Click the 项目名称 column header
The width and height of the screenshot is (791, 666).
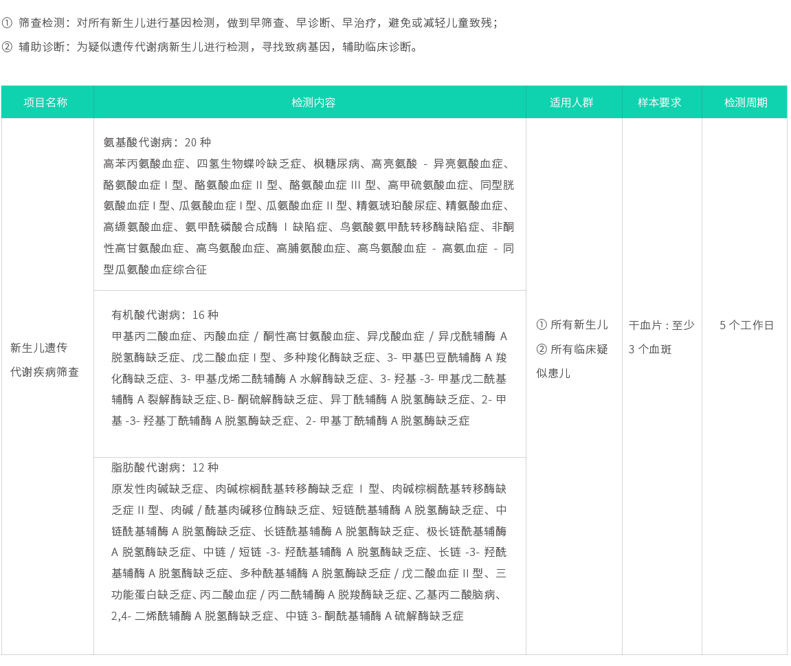point(47,101)
